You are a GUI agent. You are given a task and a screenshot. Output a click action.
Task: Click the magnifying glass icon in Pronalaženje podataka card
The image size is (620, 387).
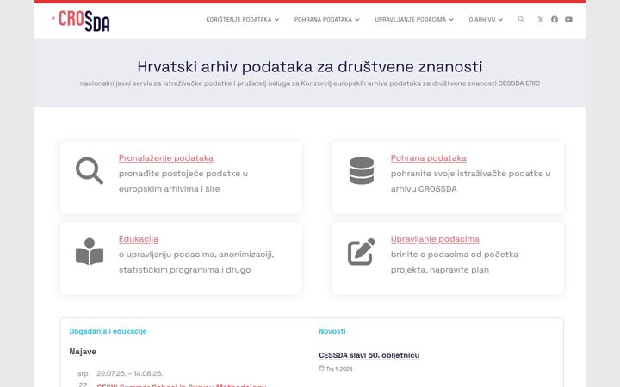coord(90,170)
